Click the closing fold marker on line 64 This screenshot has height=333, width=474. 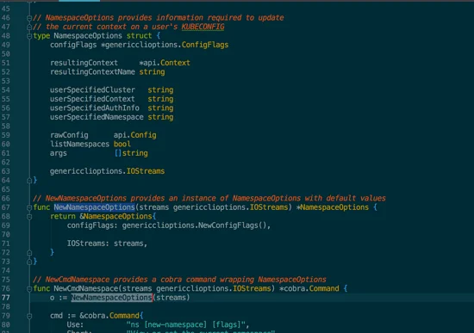[29, 181]
